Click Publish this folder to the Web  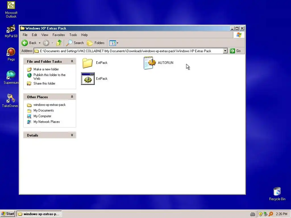(x=49, y=77)
